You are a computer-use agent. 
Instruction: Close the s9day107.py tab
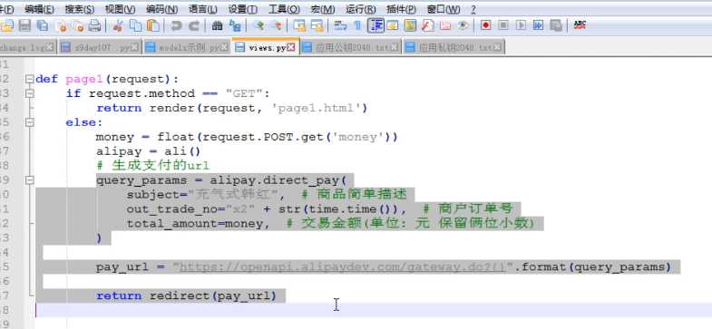point(135,47)
